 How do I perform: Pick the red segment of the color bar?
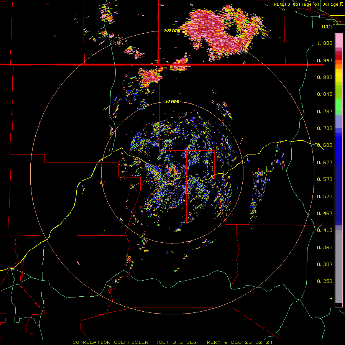pyautogui.click(x=338, y=58)
